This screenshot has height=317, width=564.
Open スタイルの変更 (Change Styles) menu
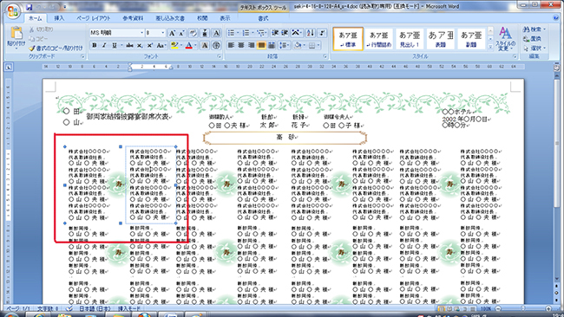(505, 39)
